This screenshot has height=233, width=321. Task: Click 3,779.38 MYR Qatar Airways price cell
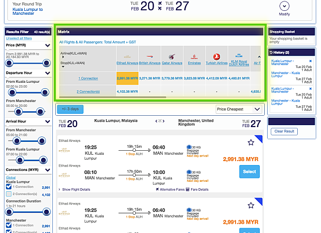(x=172, y=78)
